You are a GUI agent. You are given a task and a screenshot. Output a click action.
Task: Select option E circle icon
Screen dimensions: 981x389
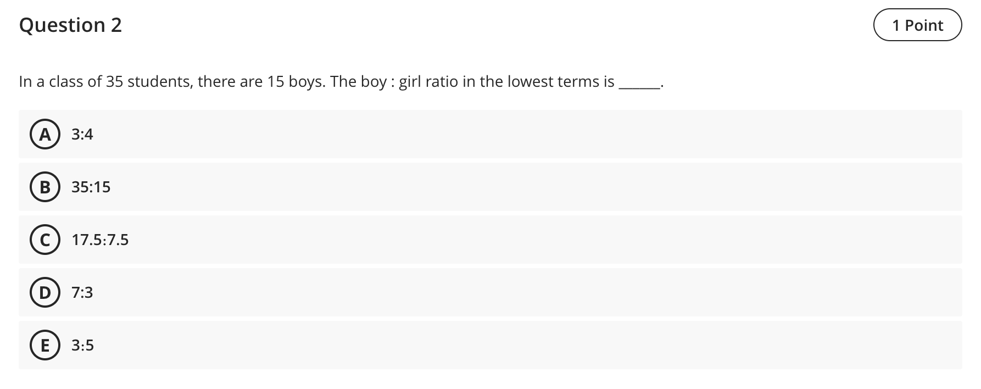pos(45,346)
